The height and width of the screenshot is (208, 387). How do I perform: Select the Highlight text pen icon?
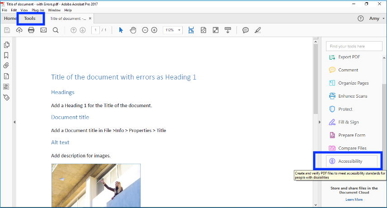258,30
